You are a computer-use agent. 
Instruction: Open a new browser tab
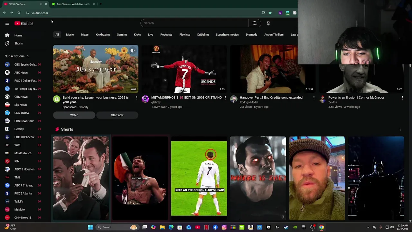(x=101, y=4)
